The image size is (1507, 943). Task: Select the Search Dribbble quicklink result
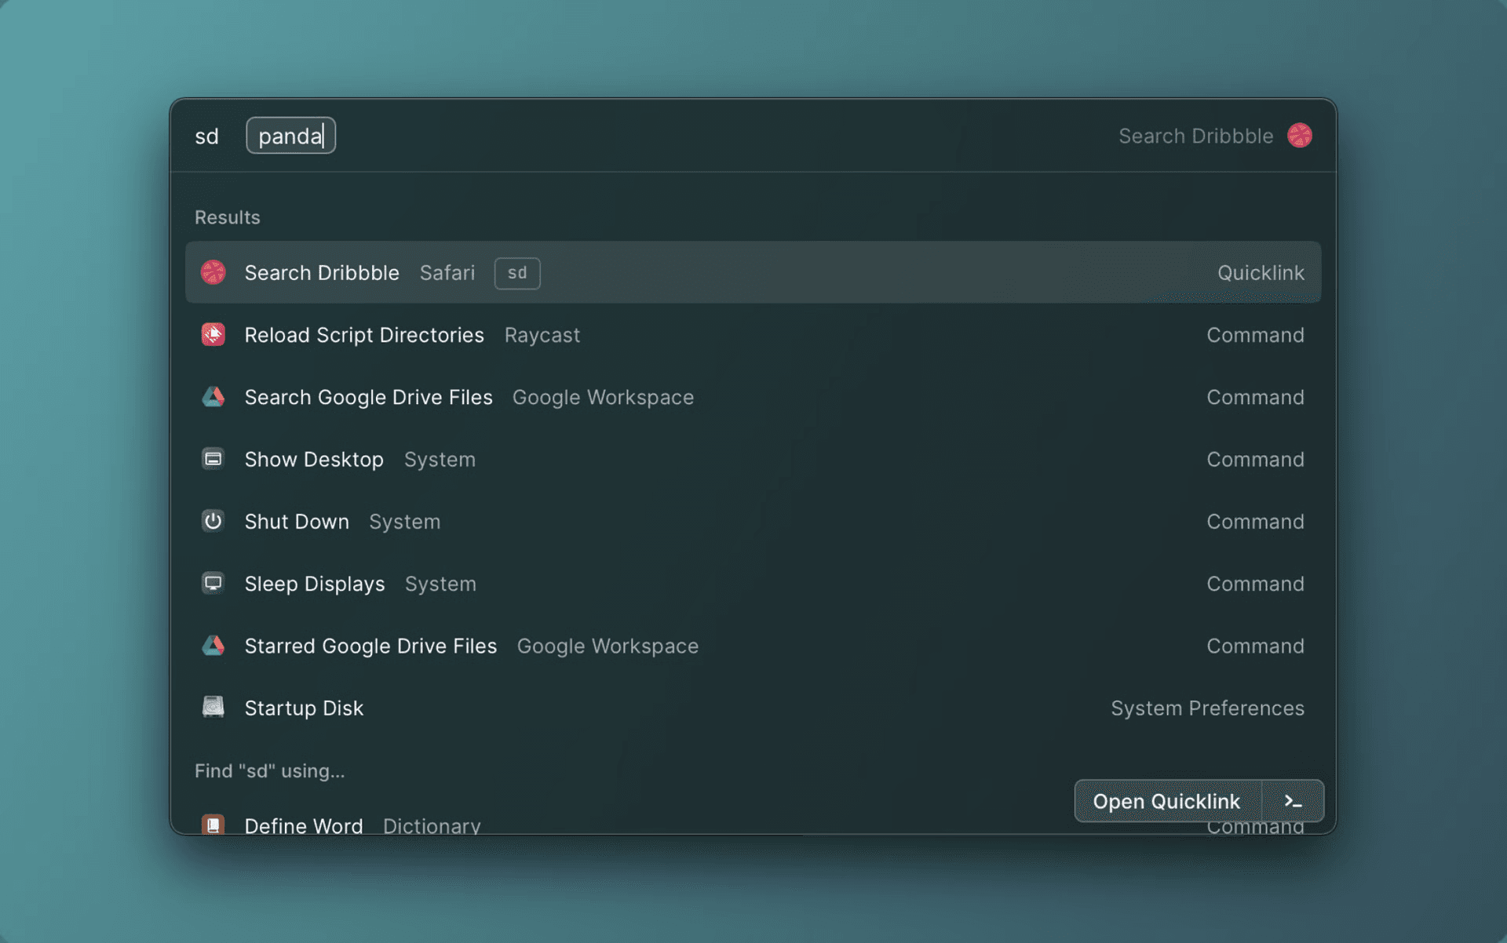(x=322, y=272)
